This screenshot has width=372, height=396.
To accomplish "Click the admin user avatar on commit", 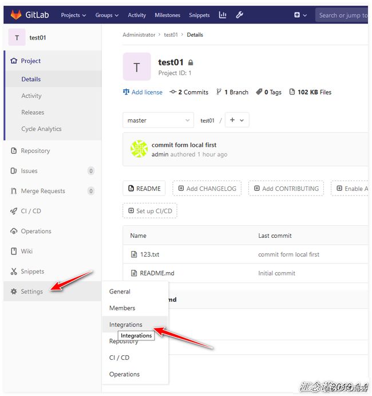I will pos(139,149).
